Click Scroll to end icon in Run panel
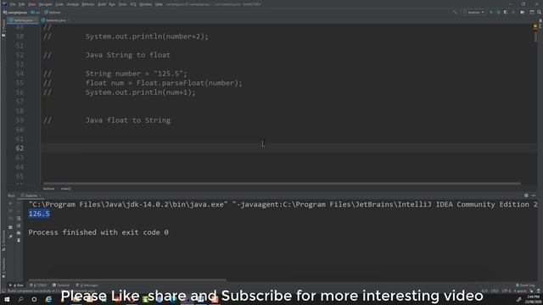Viewport: 543px width, 305px height. point(19,225)
